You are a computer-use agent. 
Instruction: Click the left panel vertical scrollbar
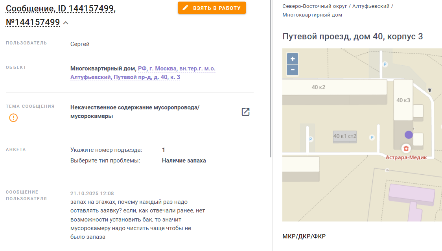(x=271, y=79)
